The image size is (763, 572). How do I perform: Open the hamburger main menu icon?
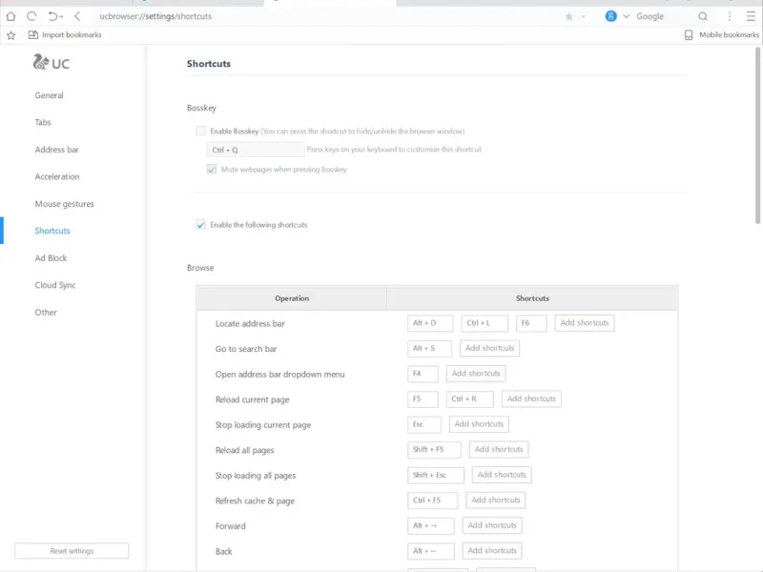tap(751, 16)
